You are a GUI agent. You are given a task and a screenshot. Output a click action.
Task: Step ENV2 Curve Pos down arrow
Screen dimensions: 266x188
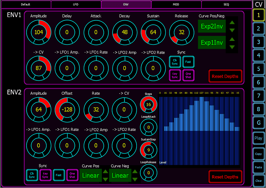(105, 179)
